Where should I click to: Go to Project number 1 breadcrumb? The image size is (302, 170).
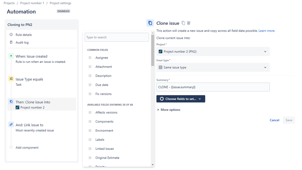click(32, 3)
